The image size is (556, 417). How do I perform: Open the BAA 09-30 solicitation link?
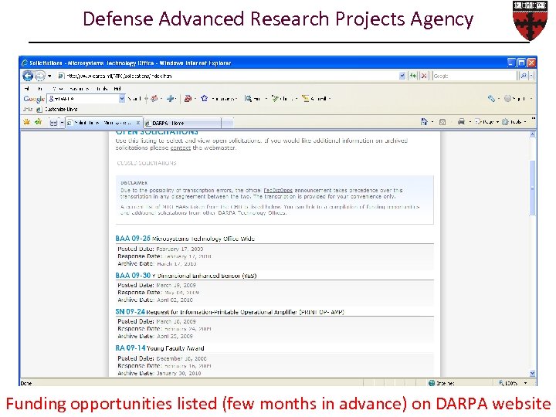pyautogui.click(x=133, y=276)
